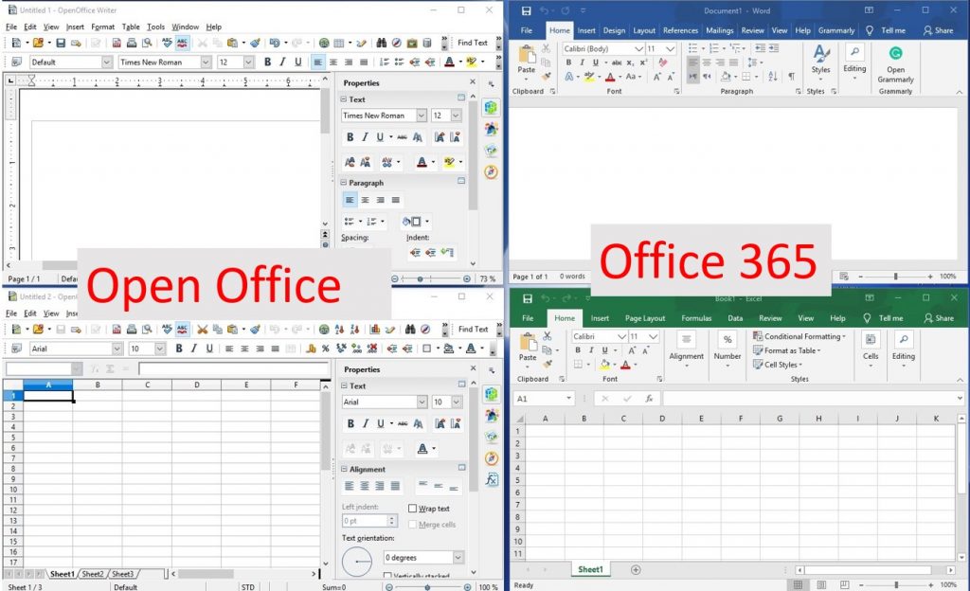Open Calibri (Body) font dropdown in Word
This screenshot has height=591, width=970.
pos(639,48)
